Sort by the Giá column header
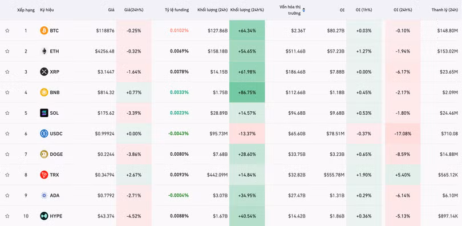Image resolution: width=462 pixels, height=226 pixels. [x=111, y=10]
